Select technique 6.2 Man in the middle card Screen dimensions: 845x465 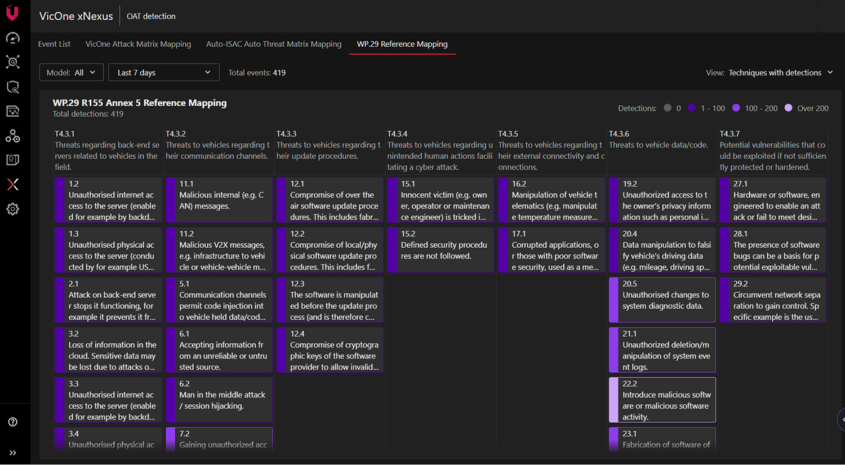click(x=220, y=400)
